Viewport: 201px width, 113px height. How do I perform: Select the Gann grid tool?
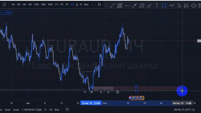120,6
